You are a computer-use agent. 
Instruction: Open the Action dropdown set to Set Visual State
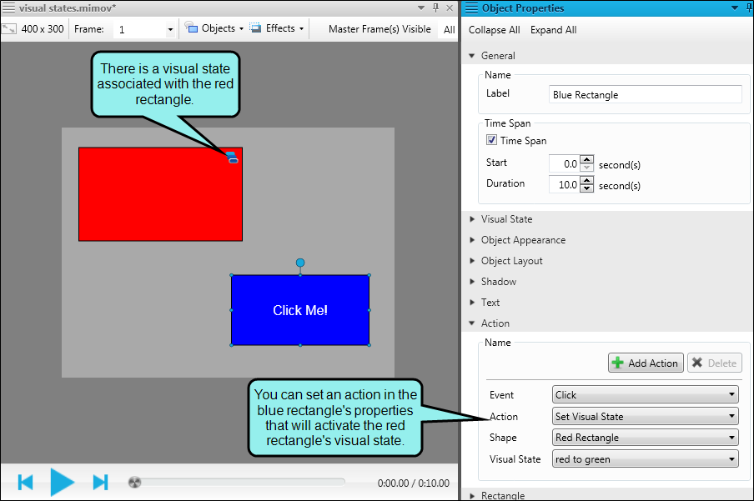(646, 416)
